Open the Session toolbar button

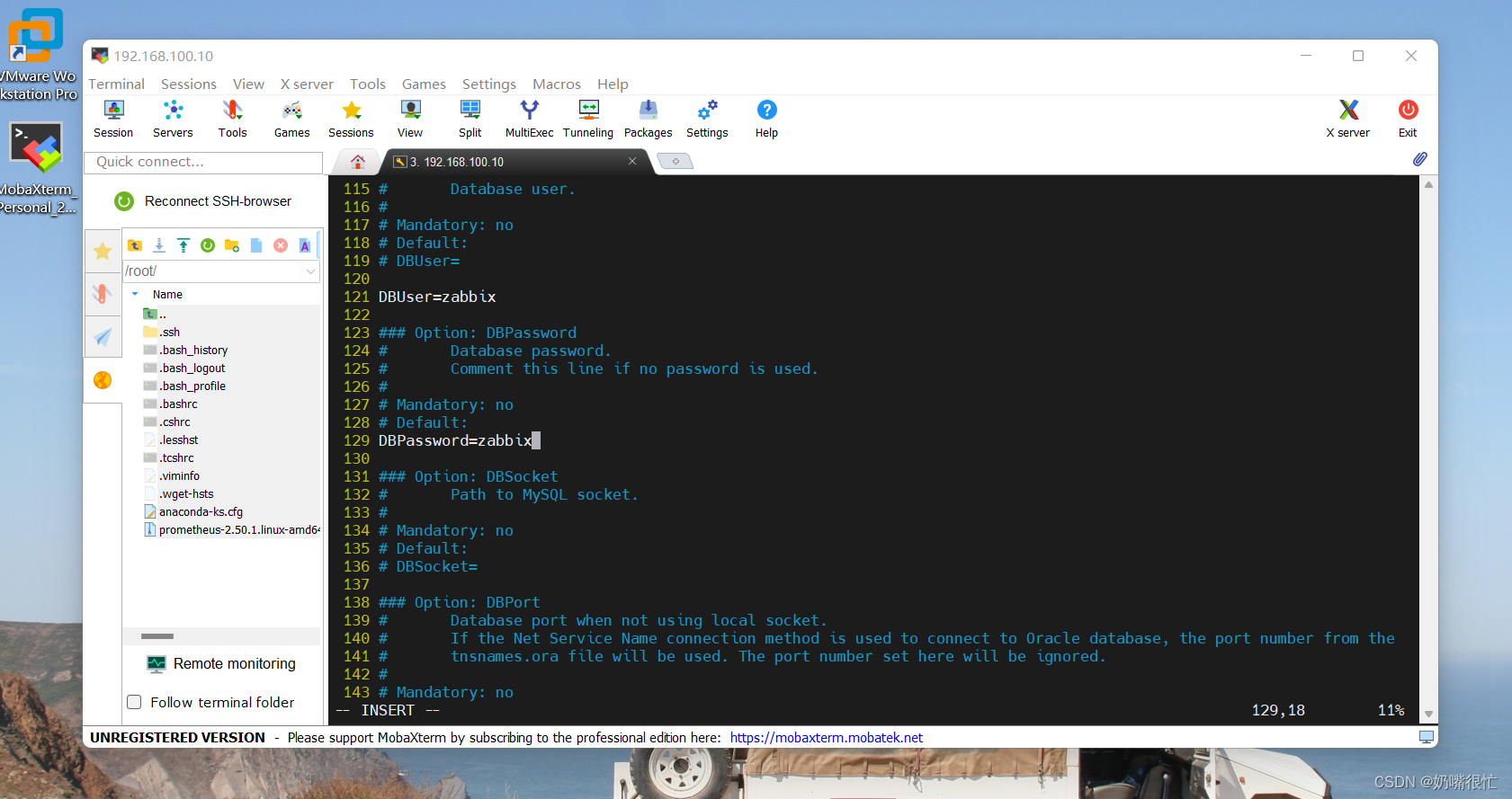click(x=113, y=119)
